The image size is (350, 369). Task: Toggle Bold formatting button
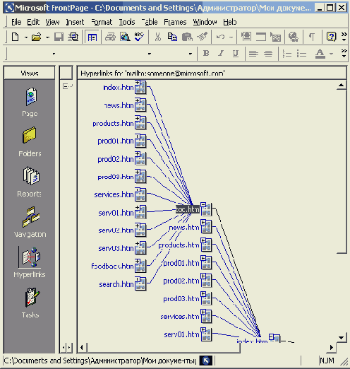tap(206, 53)
